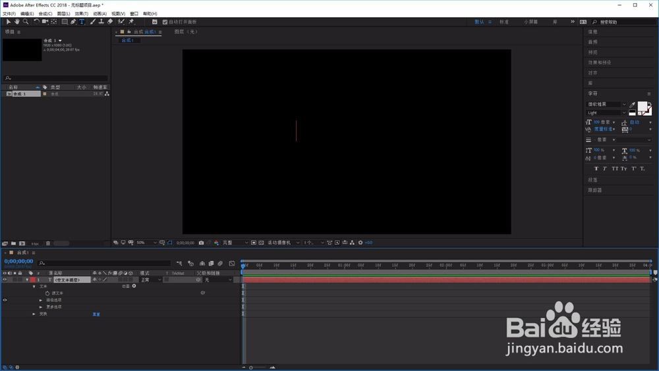Click the draft 3D icon in timeline
Viewport: 659px width, 371px height.
(191, 264)
